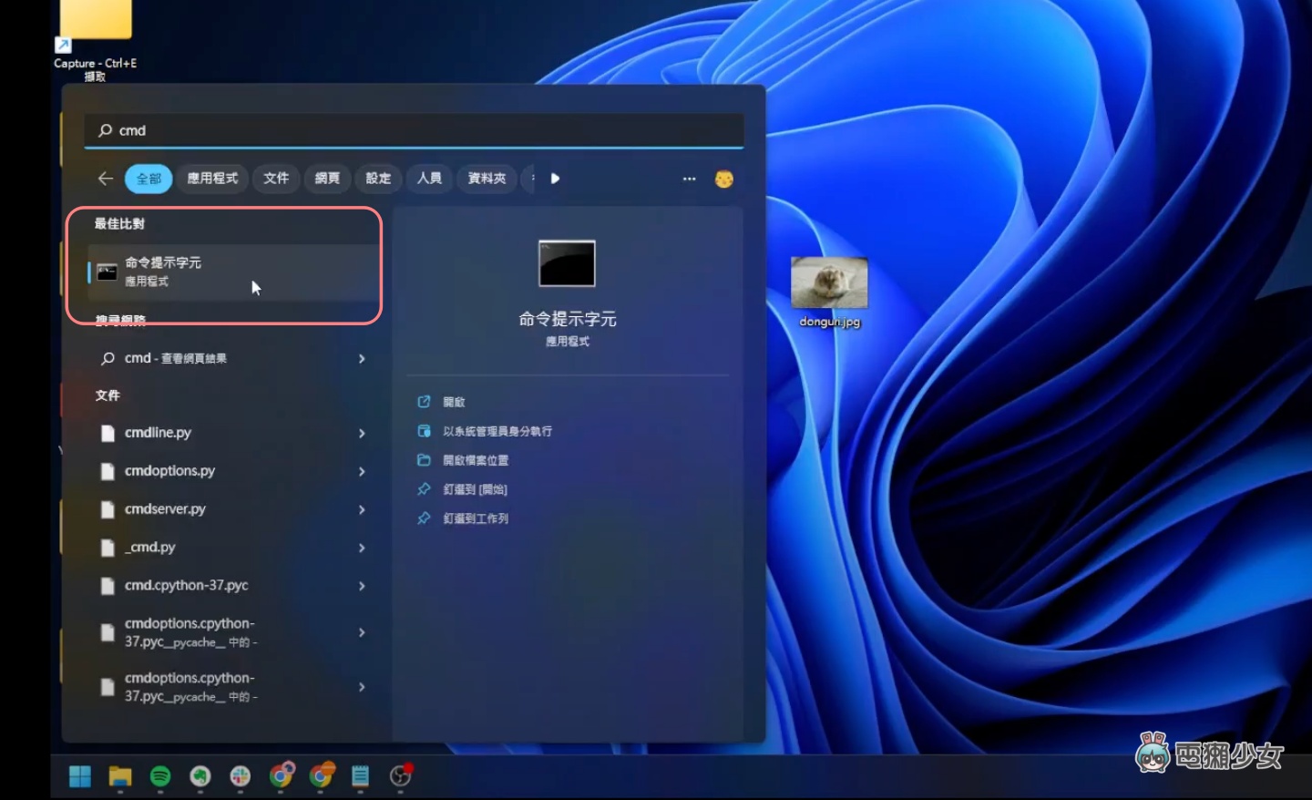The height and width of the screenshot is (800, 1312).
Task: Expand the chevron next to cmdserver.py
Action: (x=362, y=510)
